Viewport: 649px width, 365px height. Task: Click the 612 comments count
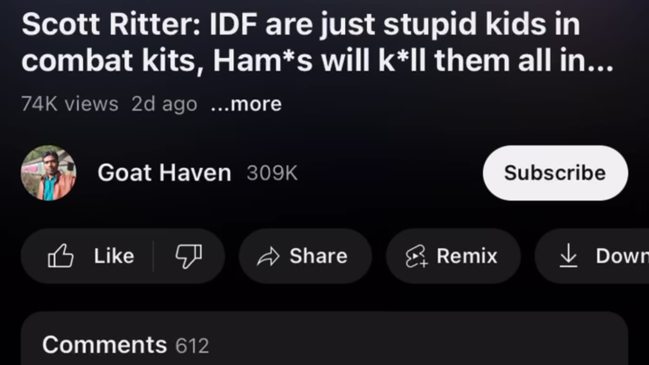coord(192,346)
